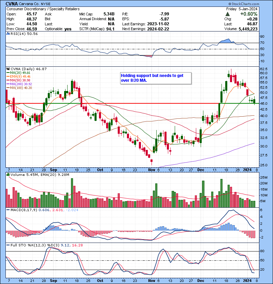Click the RSI line icon beside RSI(14)
This screenshot has width=273, height=284.
[x=8, y=34]
